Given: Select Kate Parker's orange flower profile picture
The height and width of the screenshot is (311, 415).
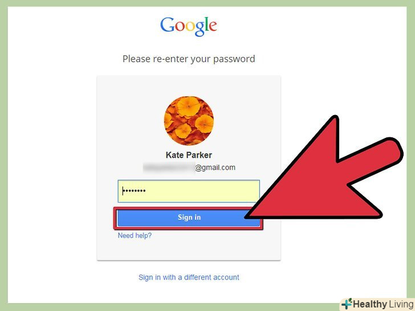Looking at the screenshot, I should 189,121.
